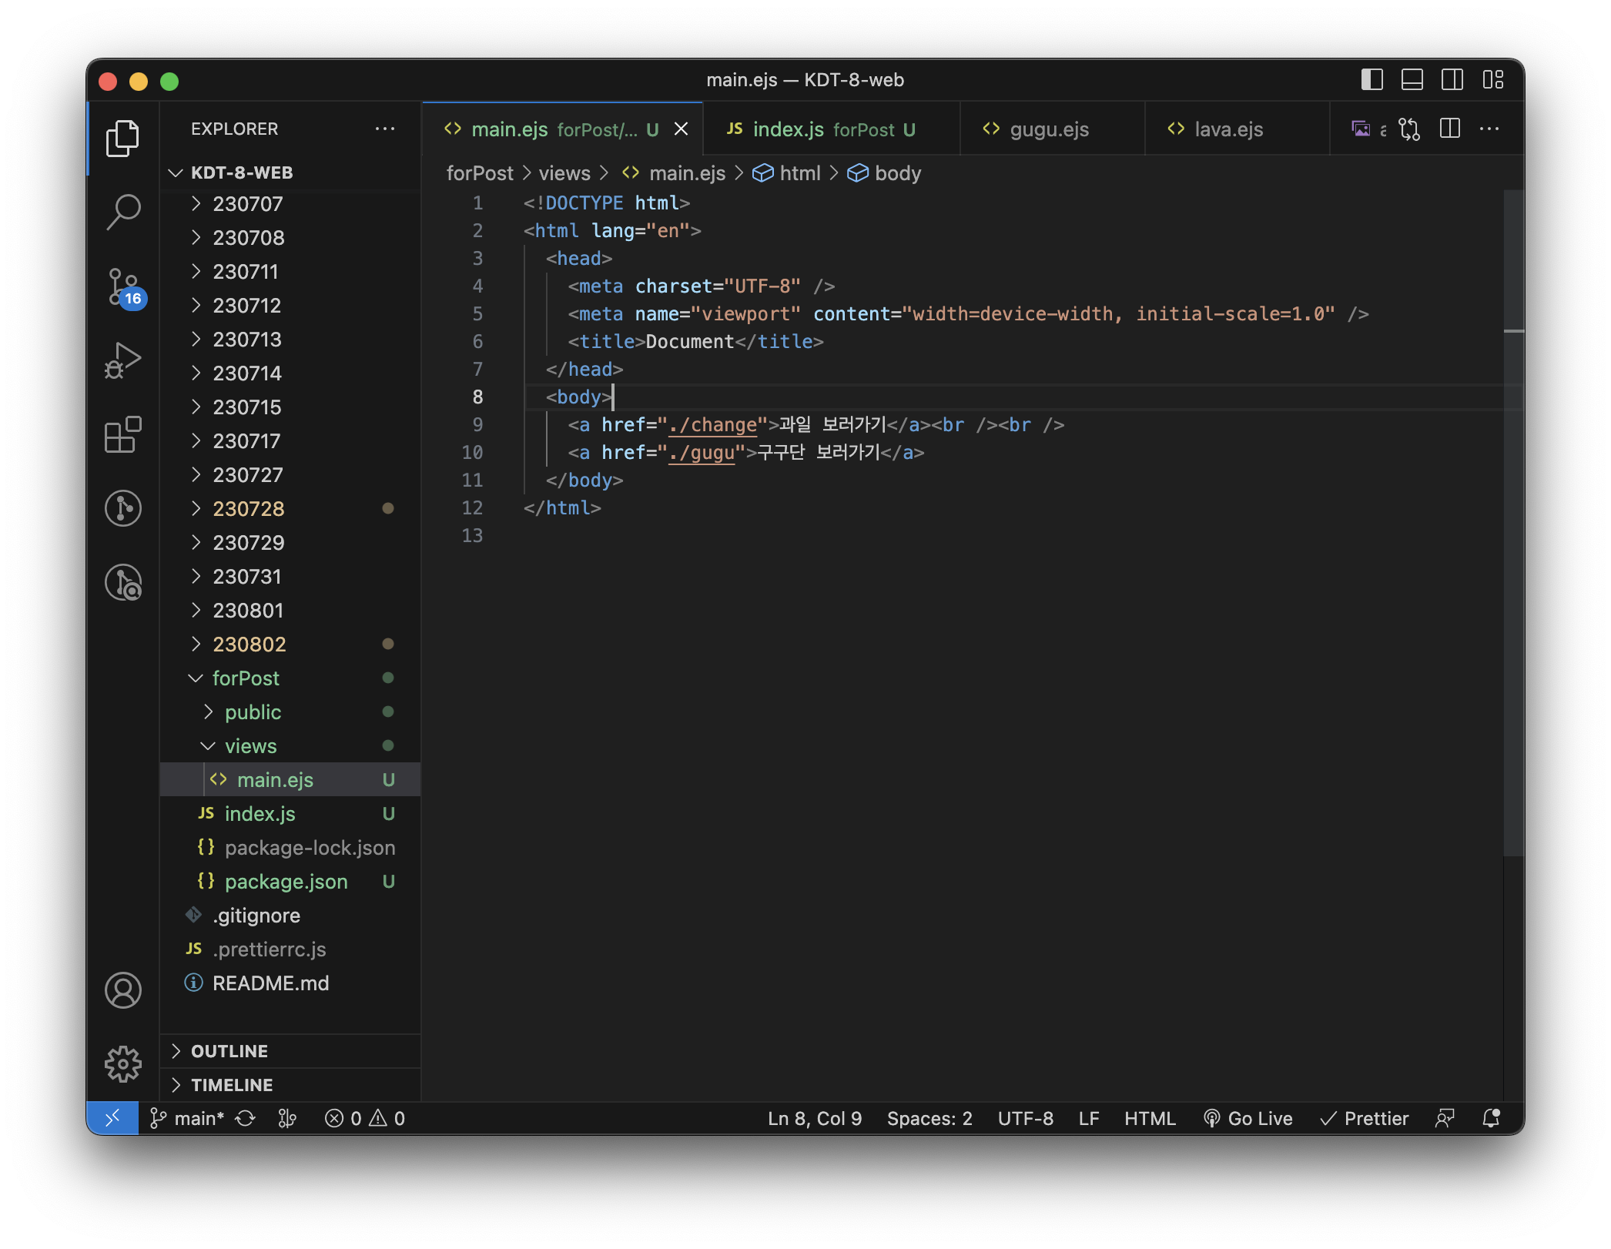Open editor More Actions ellipsis
The height and width of the screenshot is (1249, 1611).
coord(1490,129)
